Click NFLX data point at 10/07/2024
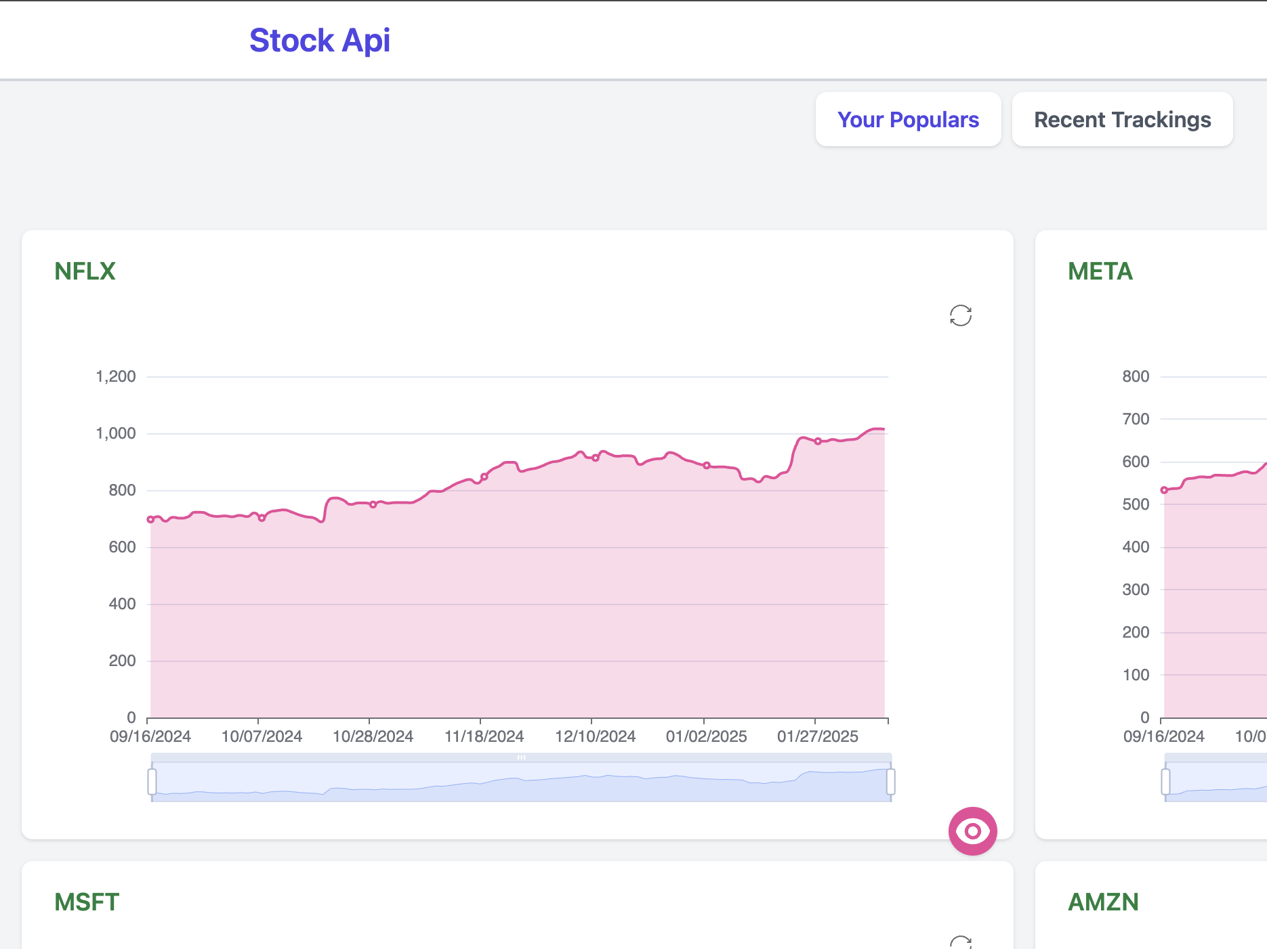 (262, 518)
